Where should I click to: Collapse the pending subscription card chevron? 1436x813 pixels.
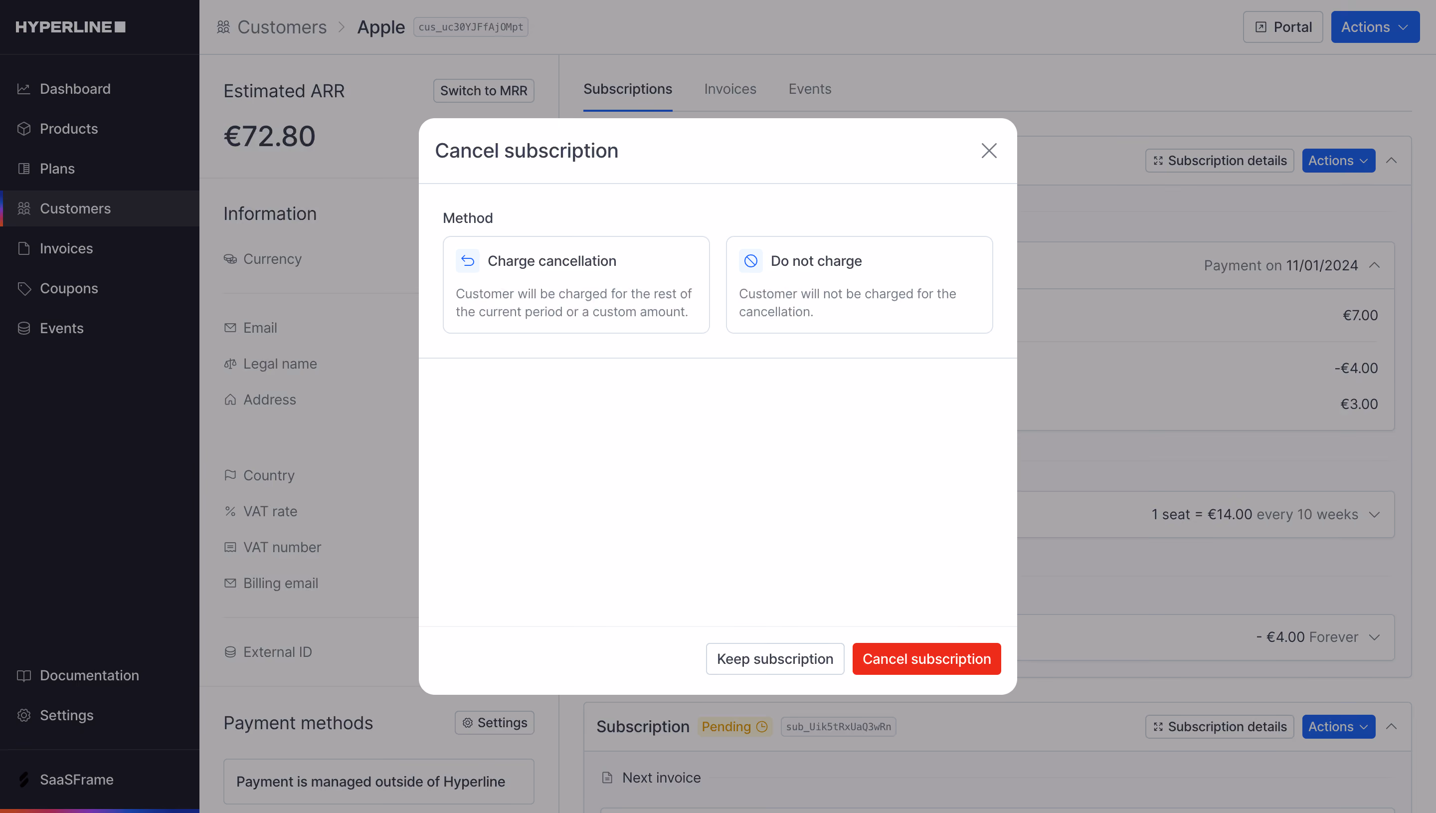(x=1391, y=726)
